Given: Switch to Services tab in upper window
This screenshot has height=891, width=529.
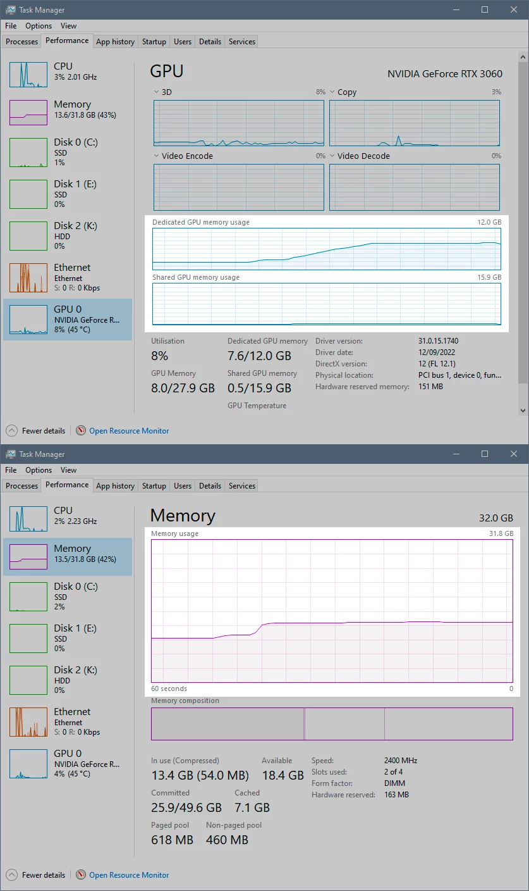Looking at the screenshot, I should pos(242,42).
